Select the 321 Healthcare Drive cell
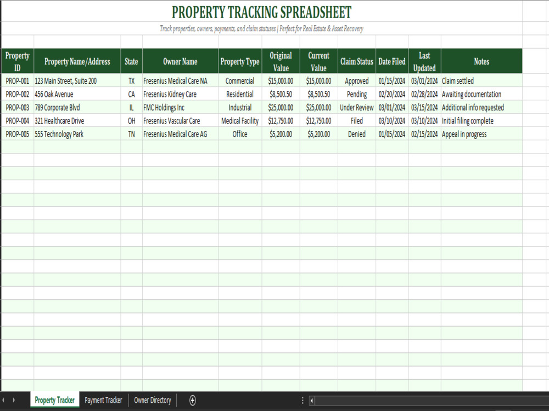This screenshot has width=549, height=411. pos(77,121)
